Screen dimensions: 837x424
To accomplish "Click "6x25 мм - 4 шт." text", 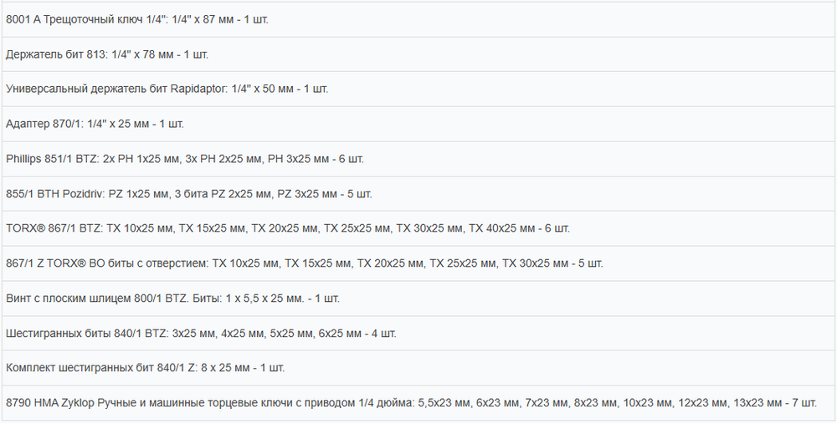I will tap(357, 334).
